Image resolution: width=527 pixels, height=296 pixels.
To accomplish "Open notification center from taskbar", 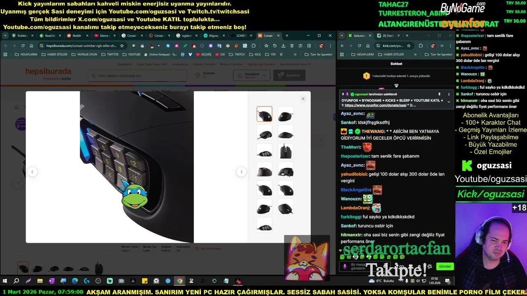I will tap(448, 281).
